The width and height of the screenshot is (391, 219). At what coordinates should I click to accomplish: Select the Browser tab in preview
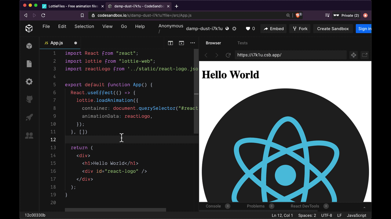[x=213, y=43]
